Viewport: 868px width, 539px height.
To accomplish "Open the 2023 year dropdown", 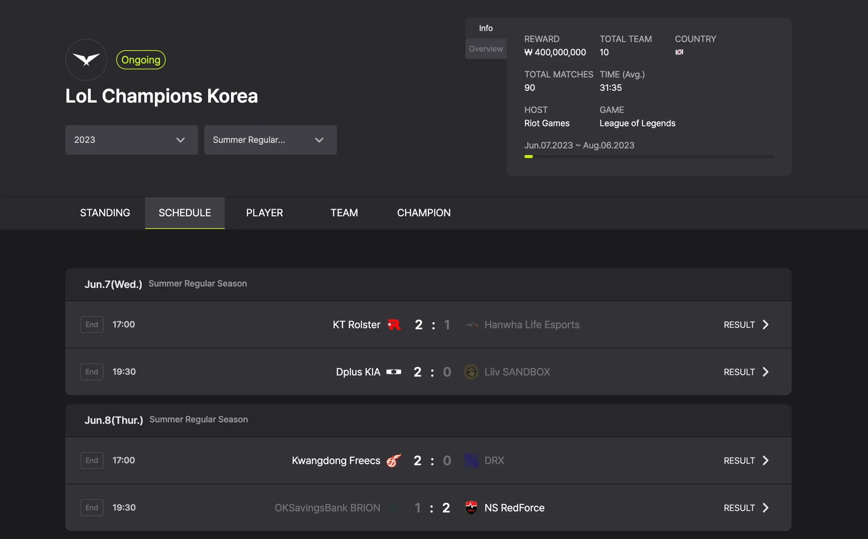I will (131, 140).
